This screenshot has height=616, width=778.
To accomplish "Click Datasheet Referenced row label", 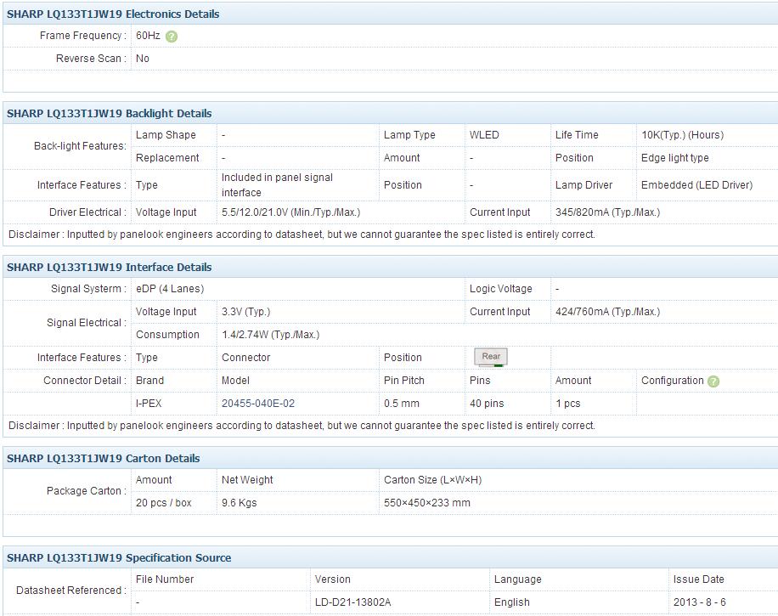I will [71, 591].
